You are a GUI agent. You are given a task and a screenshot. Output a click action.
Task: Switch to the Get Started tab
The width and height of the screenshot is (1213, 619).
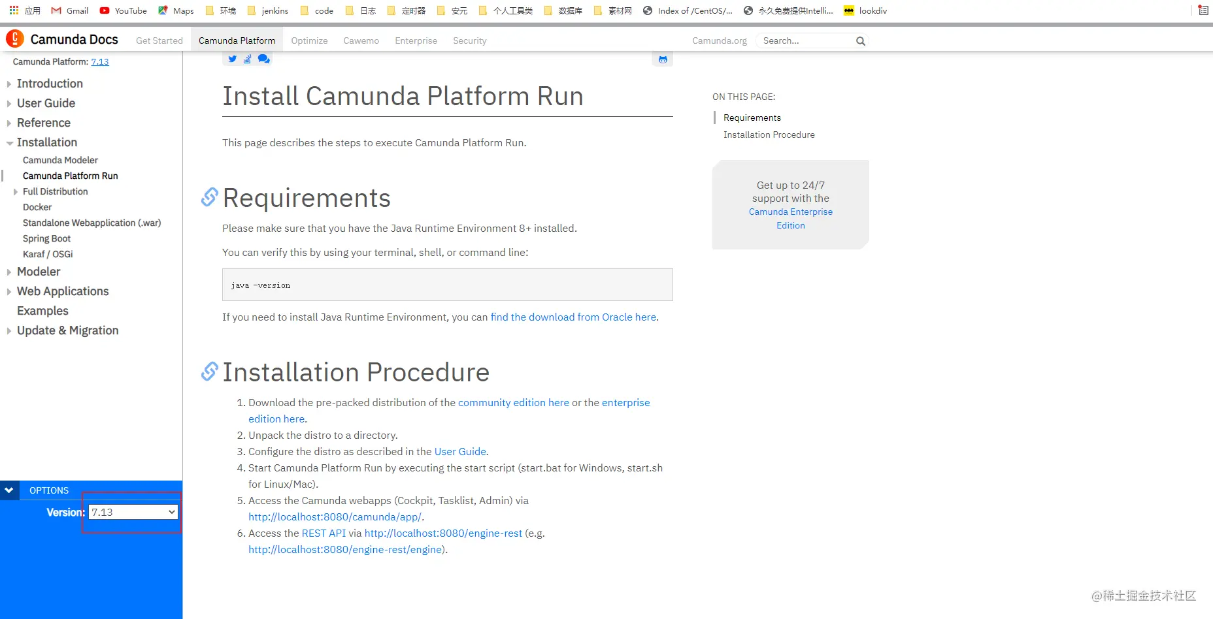[x=159, y=40]
